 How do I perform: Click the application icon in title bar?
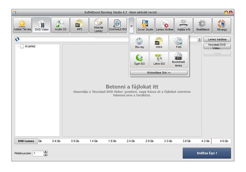(x=15, y=13)
